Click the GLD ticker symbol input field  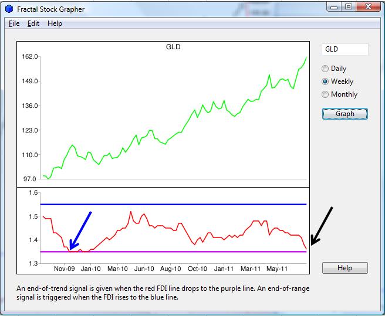[x=345, y=50]
